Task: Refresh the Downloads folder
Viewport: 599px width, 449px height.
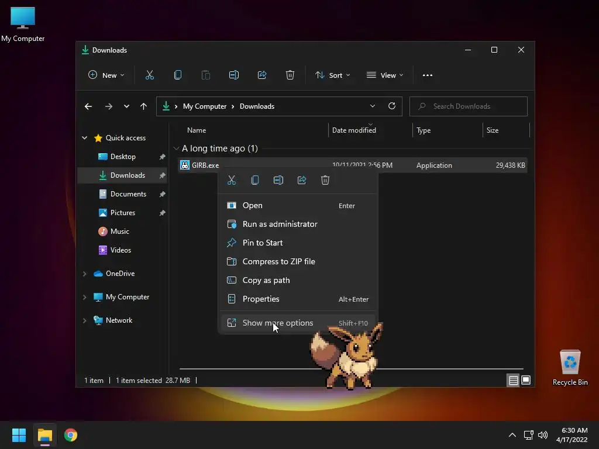Action: pos(392,106)
